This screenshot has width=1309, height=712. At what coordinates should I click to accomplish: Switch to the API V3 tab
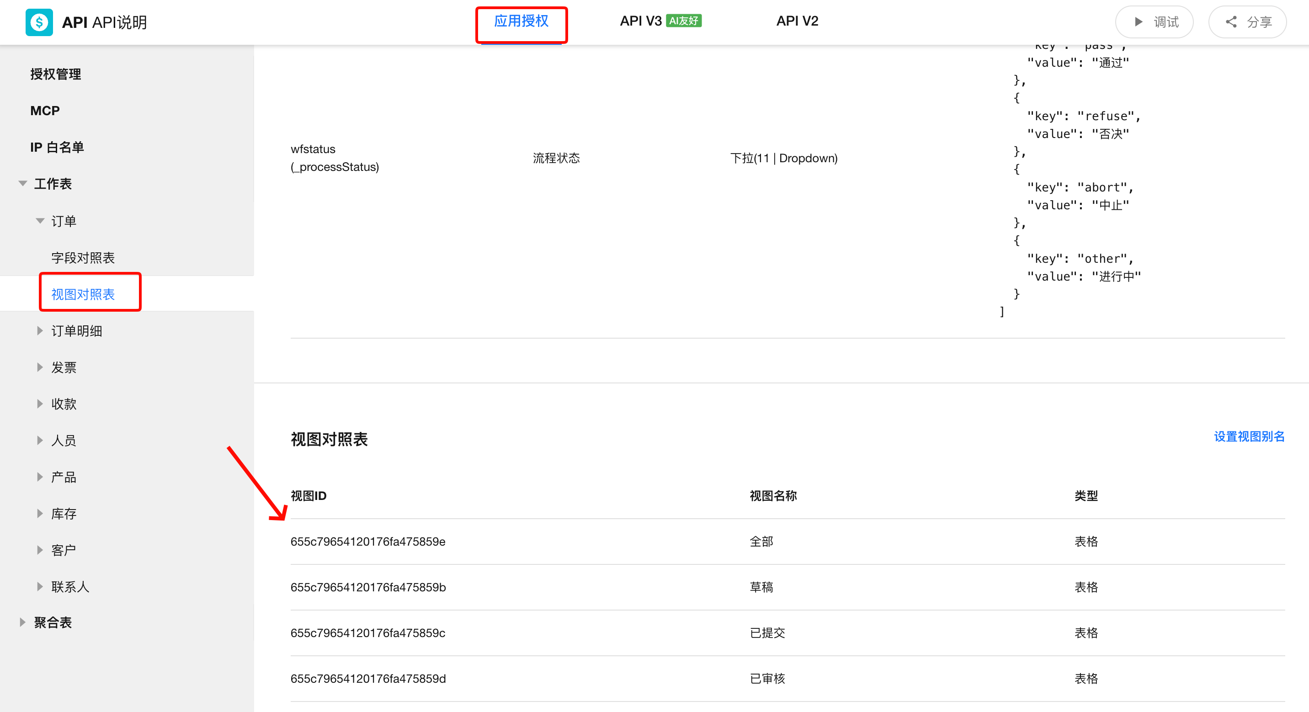click(660, 21)
